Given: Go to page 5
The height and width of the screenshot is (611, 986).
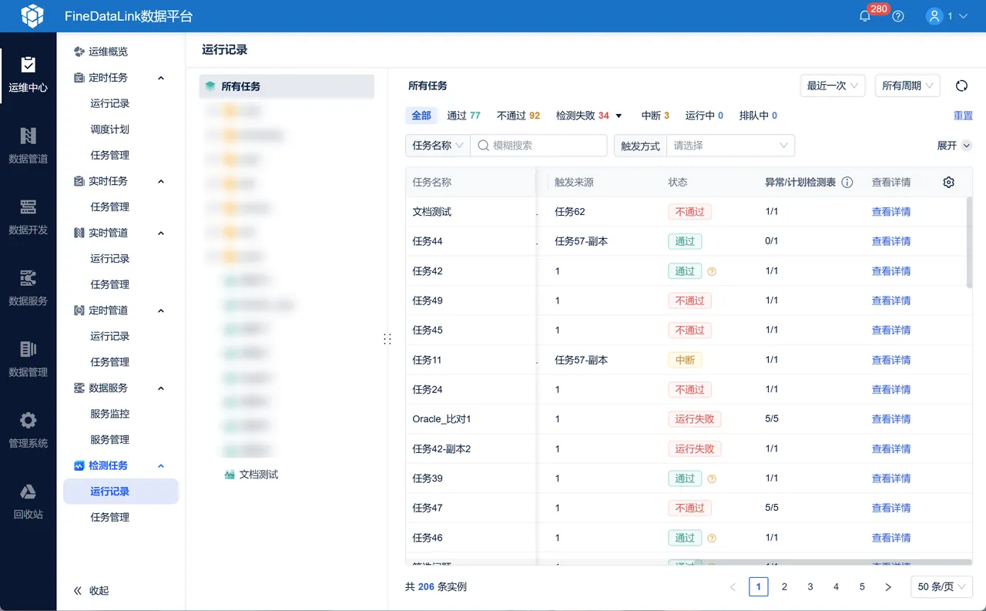Looking at the screenshot, I should click(862, 587).
